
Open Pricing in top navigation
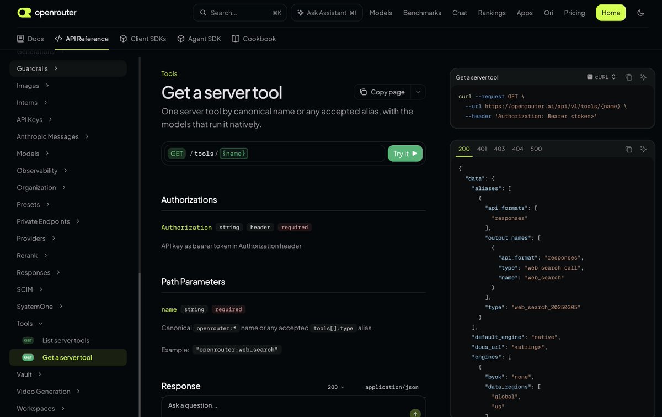574,13
